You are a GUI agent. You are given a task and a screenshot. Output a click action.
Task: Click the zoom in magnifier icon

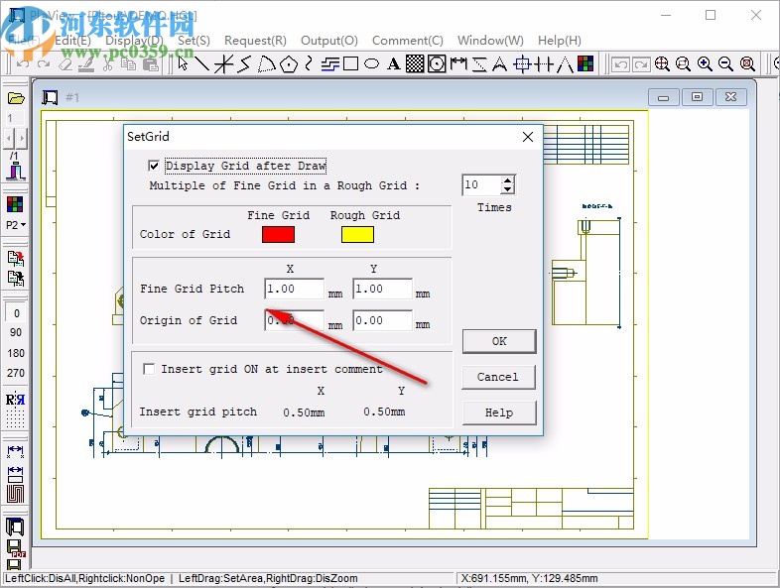(705, 63)
